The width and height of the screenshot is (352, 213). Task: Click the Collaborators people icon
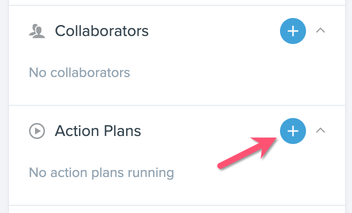coord(37,31)
